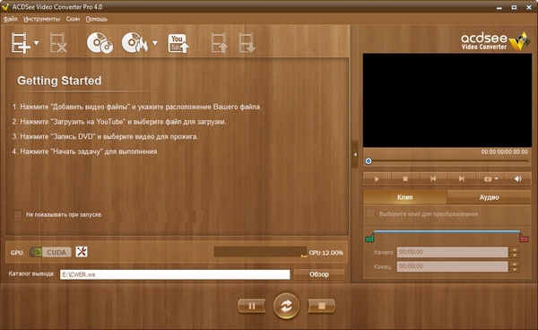Collapse the preview panel with side arrow
The image size is (538, 330).
pos(355,155)
